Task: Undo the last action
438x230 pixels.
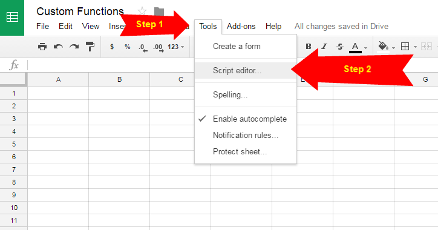Action: pyautogui.click(x=58, y=47)
